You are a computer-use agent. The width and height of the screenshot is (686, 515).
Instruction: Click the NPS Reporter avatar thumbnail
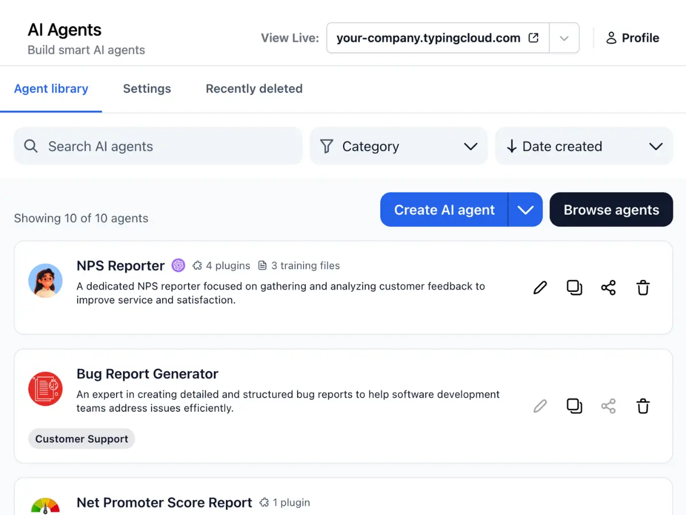[x=45, y=280]
